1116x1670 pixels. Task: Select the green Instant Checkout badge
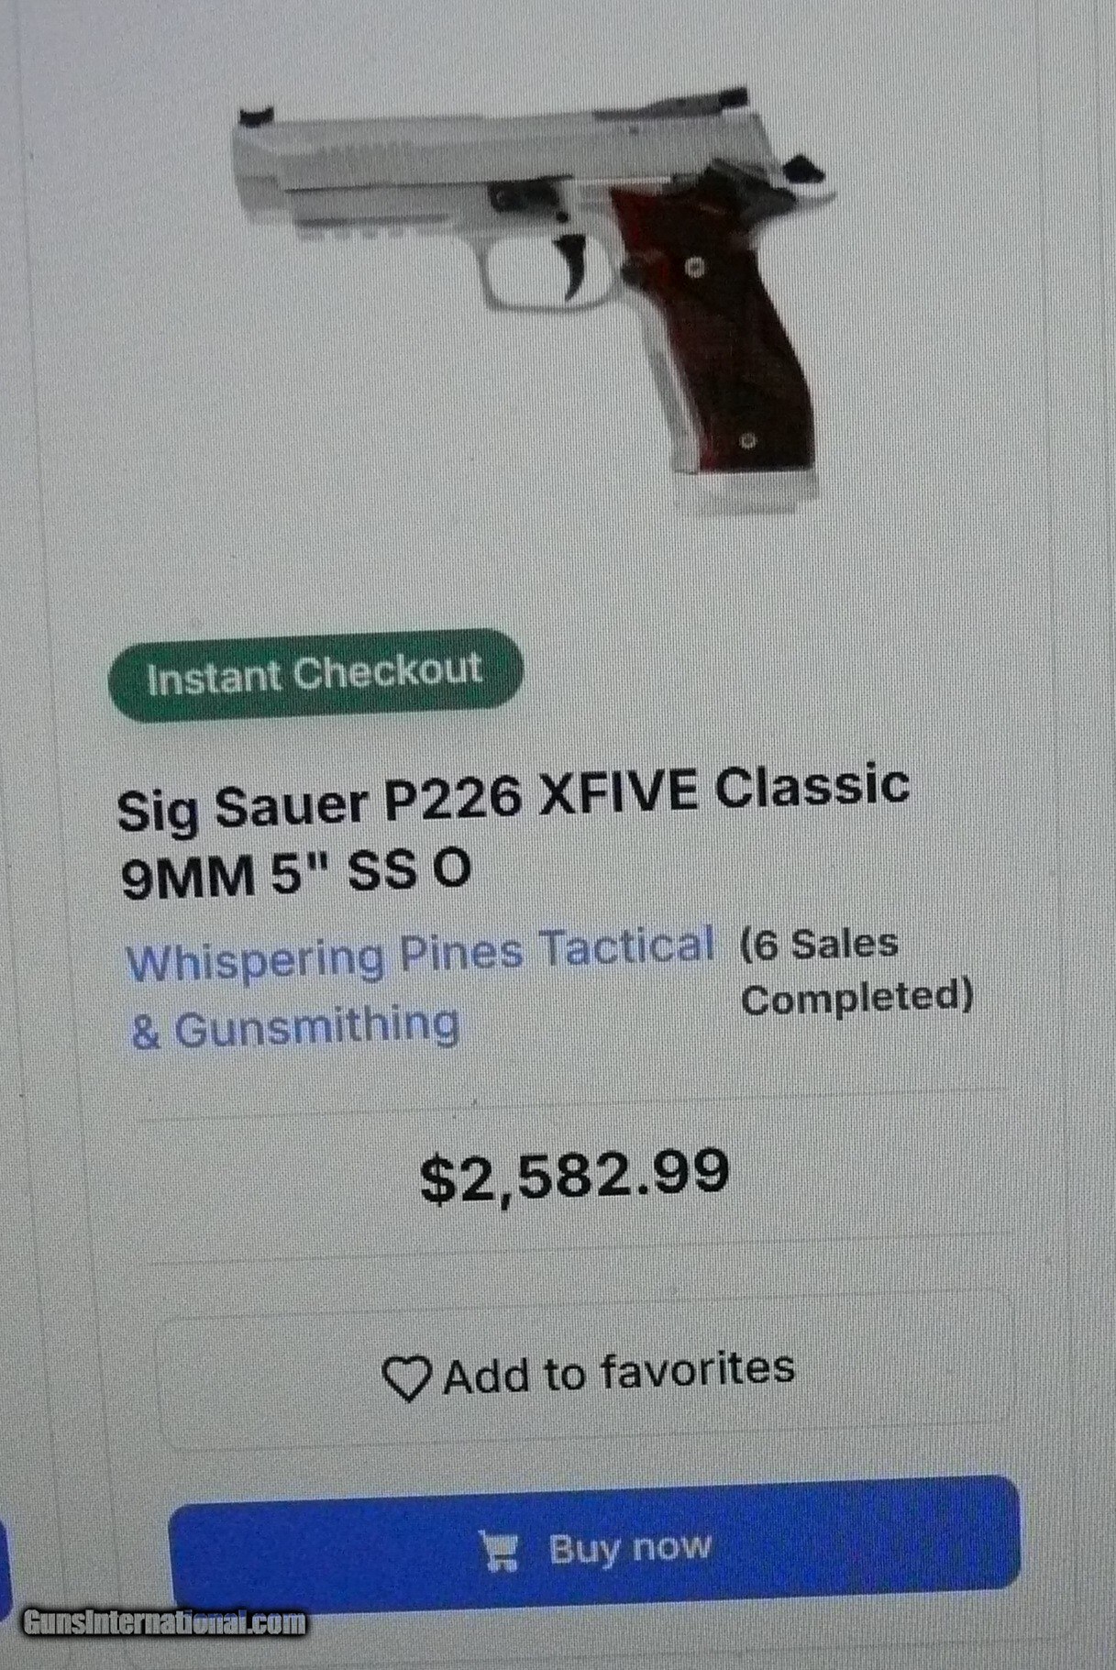[315, 674]
